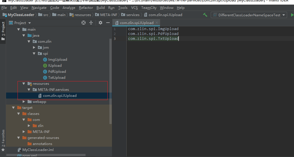Image resolution: width=294 pixels, height=157 pixels.
Task: Click services breadcrumb in navigation bar
Action: (x=130, y=15)
